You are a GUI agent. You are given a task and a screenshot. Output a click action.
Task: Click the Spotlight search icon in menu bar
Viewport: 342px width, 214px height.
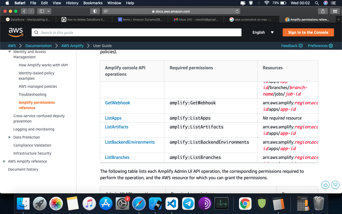point(317,3)
